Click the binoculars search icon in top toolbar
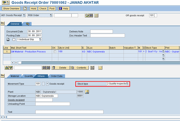This screenshot has width=180, height=121. 91,15
